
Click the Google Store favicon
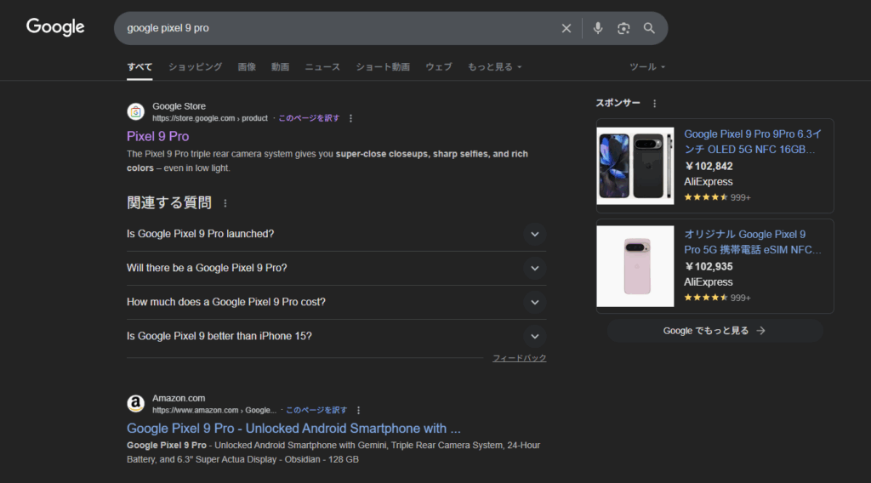pyautogui.click(x=135, y=111)
